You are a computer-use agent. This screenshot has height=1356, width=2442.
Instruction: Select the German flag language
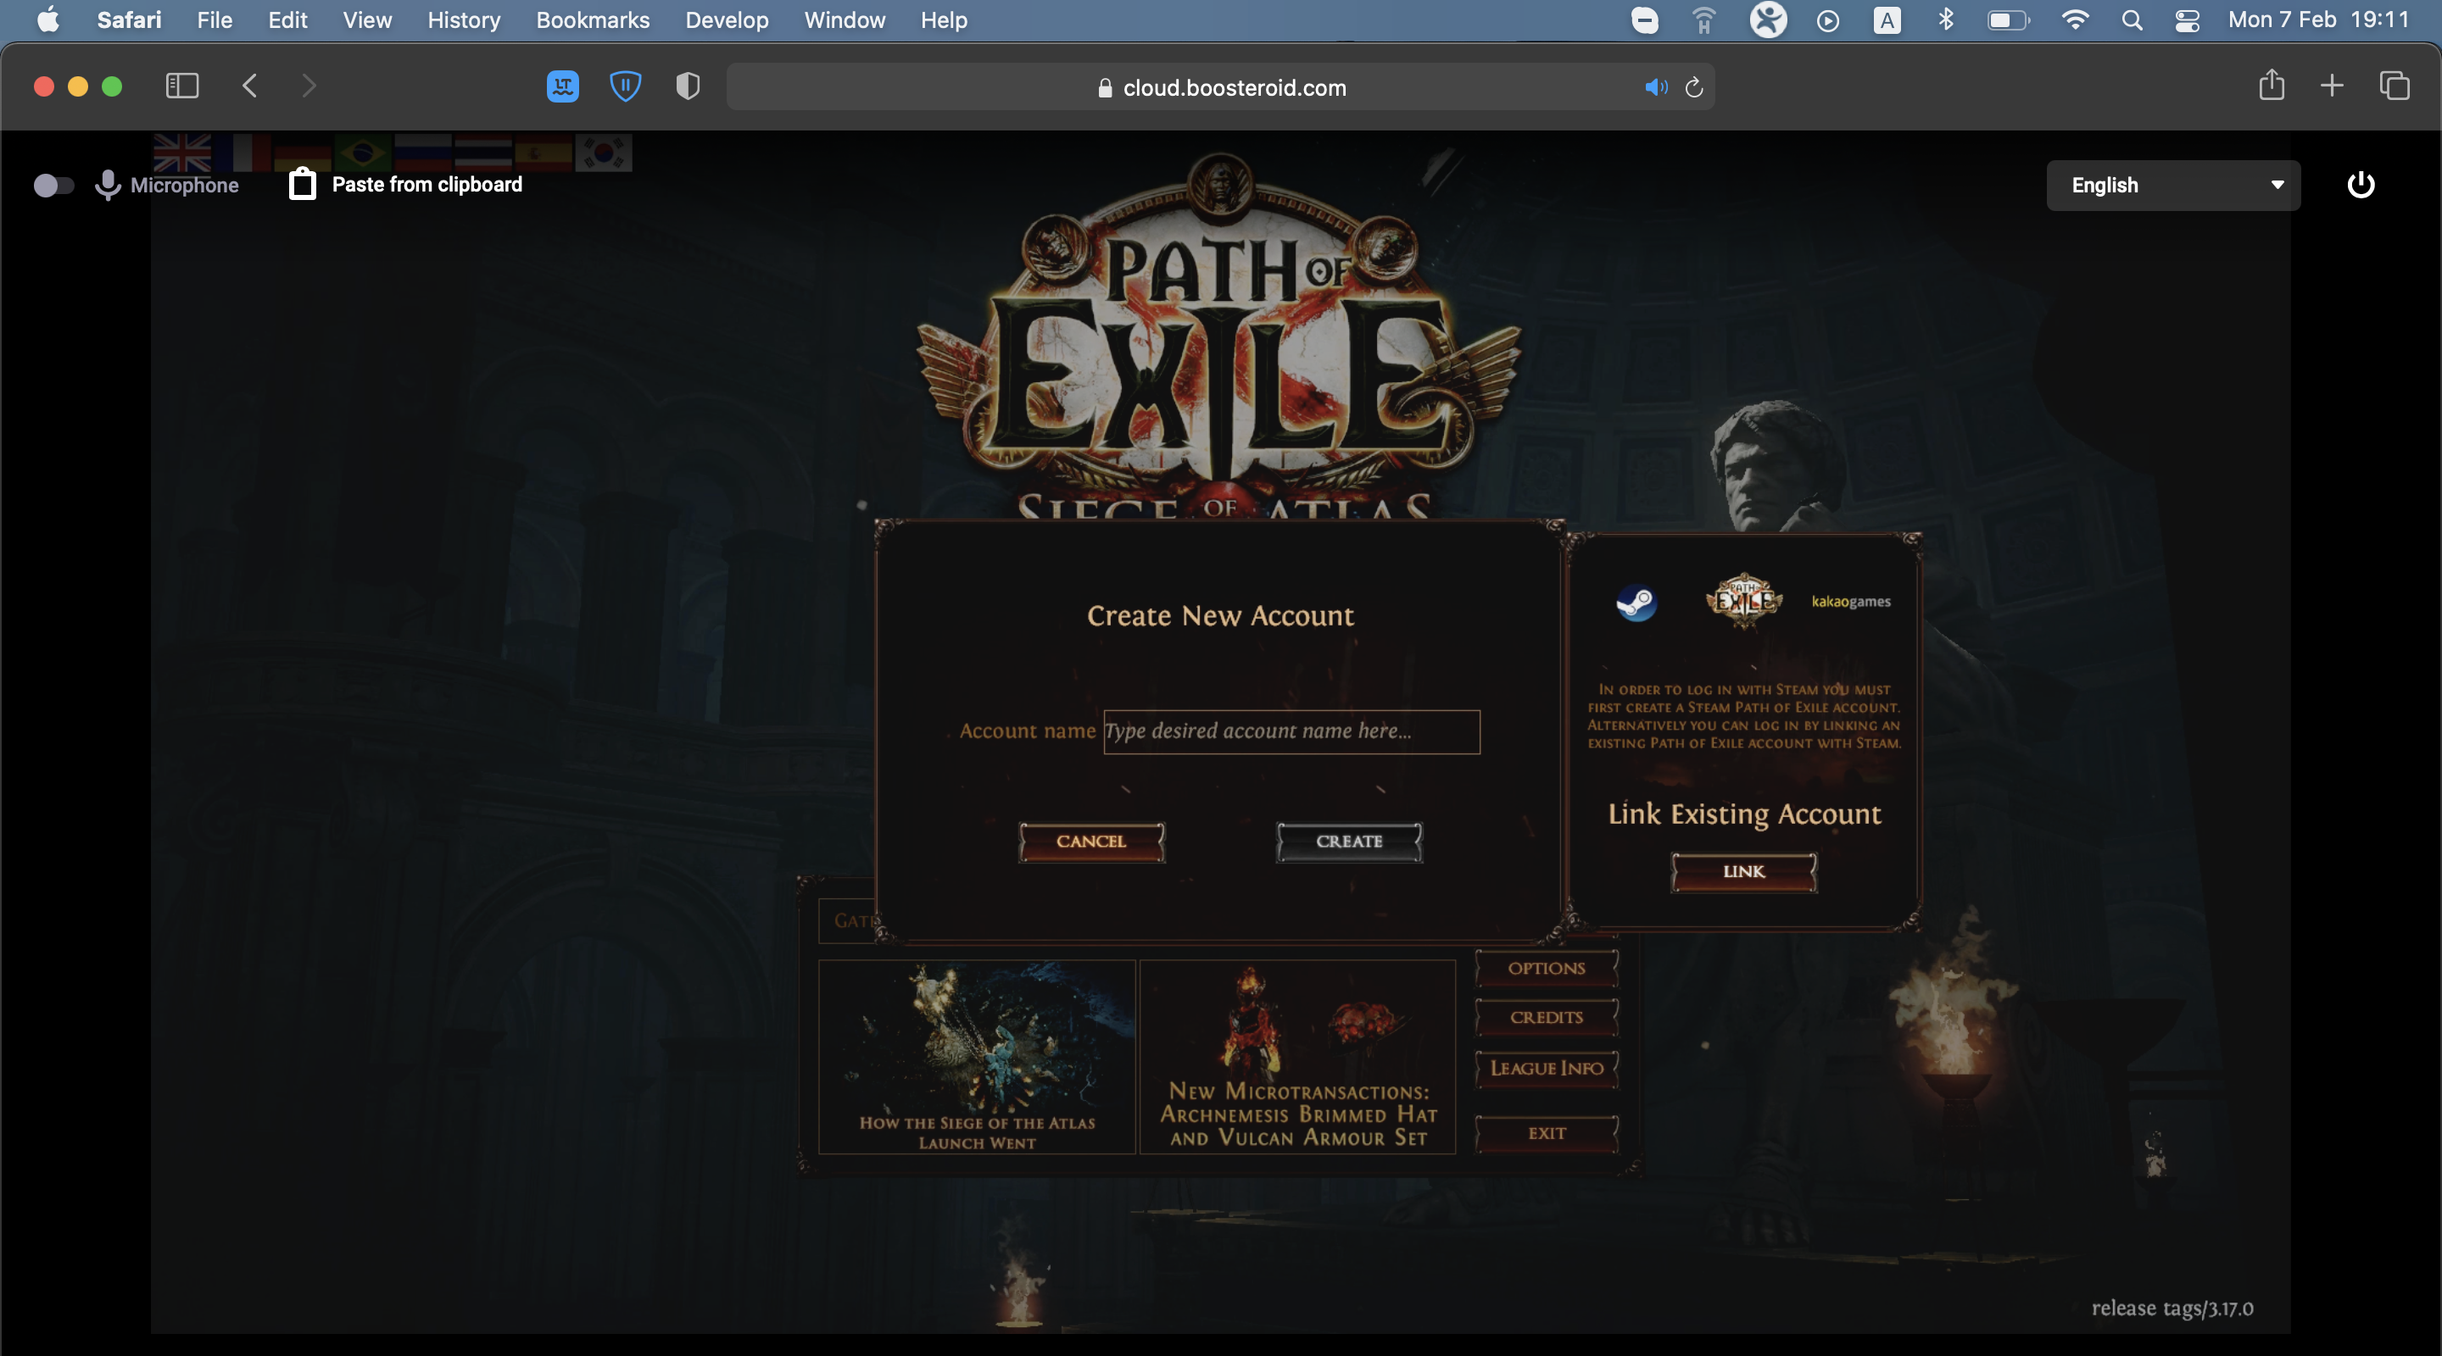tap(303, 152)
